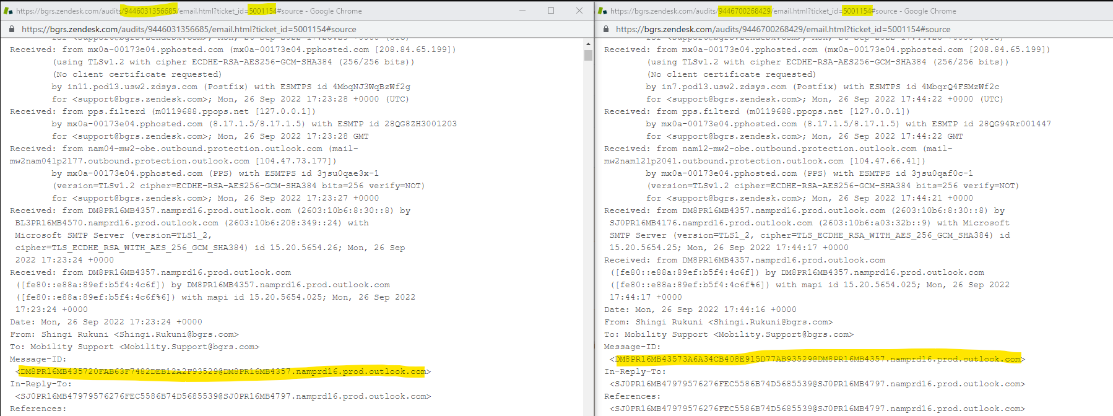Click the References value in right window

point(817,409)
